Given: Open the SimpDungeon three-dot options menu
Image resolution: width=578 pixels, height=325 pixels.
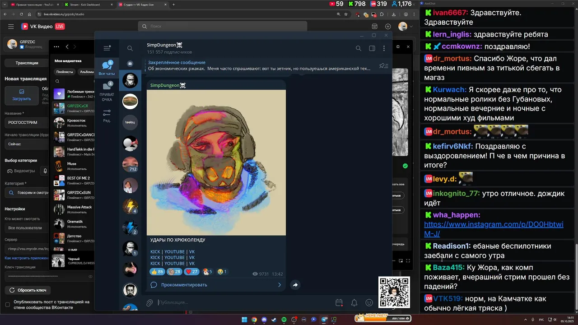Looking at the screenshot, I should tap(384, 48).
